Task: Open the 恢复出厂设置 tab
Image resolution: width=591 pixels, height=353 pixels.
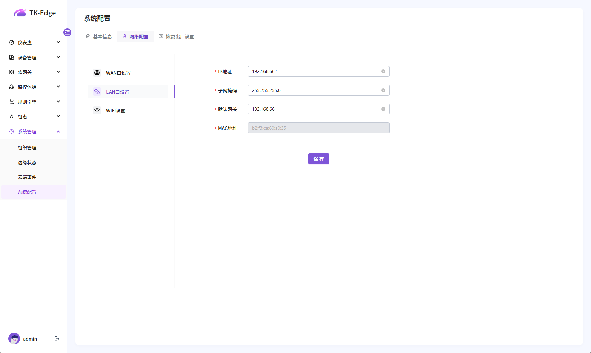Action: click(x=177, y=36)
